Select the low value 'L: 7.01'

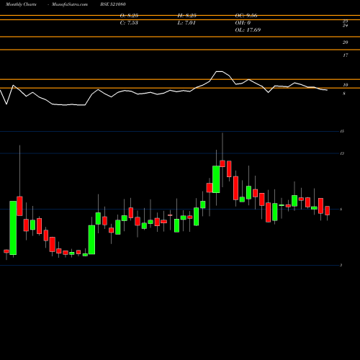click(186, 23)
